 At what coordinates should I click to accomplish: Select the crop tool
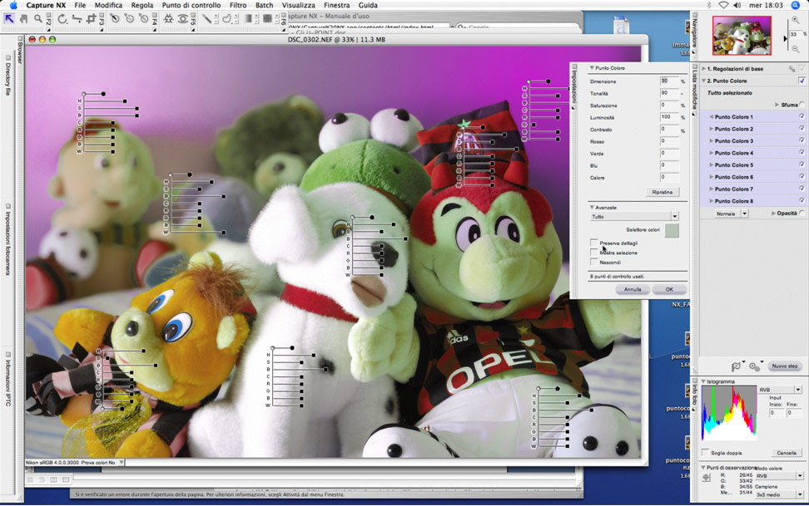[x=92, y=19]
